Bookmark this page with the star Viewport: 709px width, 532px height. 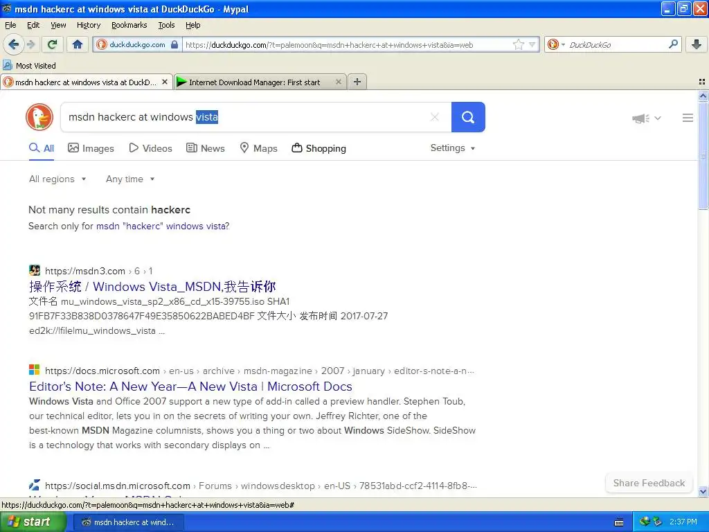[x=518, y=44]
